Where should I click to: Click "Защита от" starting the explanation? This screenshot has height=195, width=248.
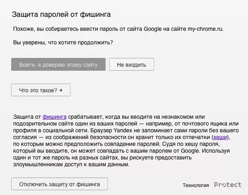click(27, 117)
